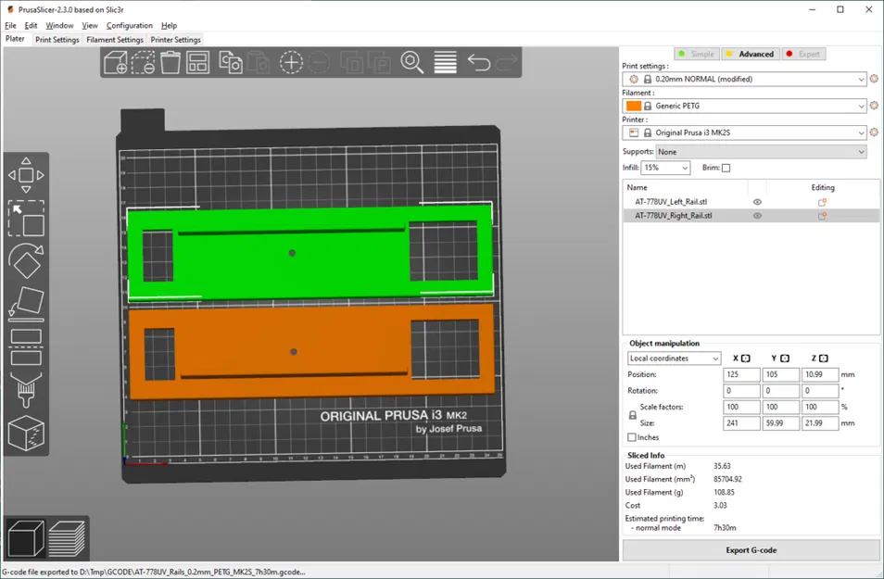
Task: Expand the Local coordinates dropdown
Action: [x=674, y=359]
